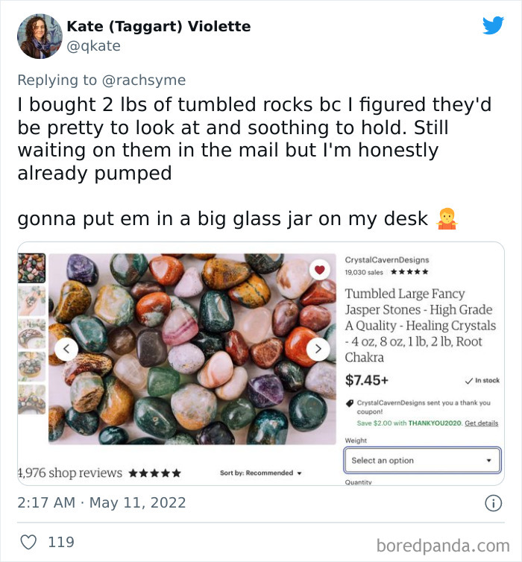Open the 'Sort by: Recommended' dropdown
The height and width of the screenshot is (562, 522).
[x=261, y=473]
